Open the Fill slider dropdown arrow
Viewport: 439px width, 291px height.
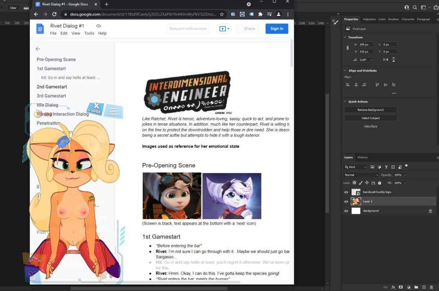point(405,183)
